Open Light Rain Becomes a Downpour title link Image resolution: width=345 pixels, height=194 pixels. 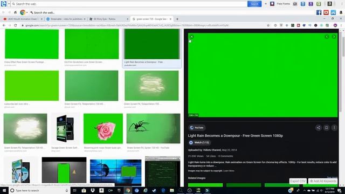coord(235,136)
